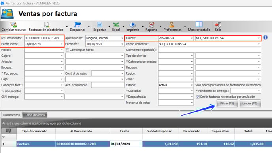272x153 pixels.
Task: Open Cliente name dropdown NCQ SOLUTIONS SA
Action: pos(259,38)
